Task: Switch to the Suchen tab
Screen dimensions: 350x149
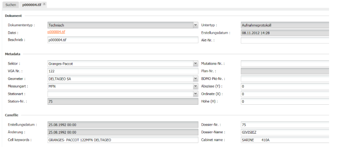Action: pyautogui.click(x=11, y=5)
